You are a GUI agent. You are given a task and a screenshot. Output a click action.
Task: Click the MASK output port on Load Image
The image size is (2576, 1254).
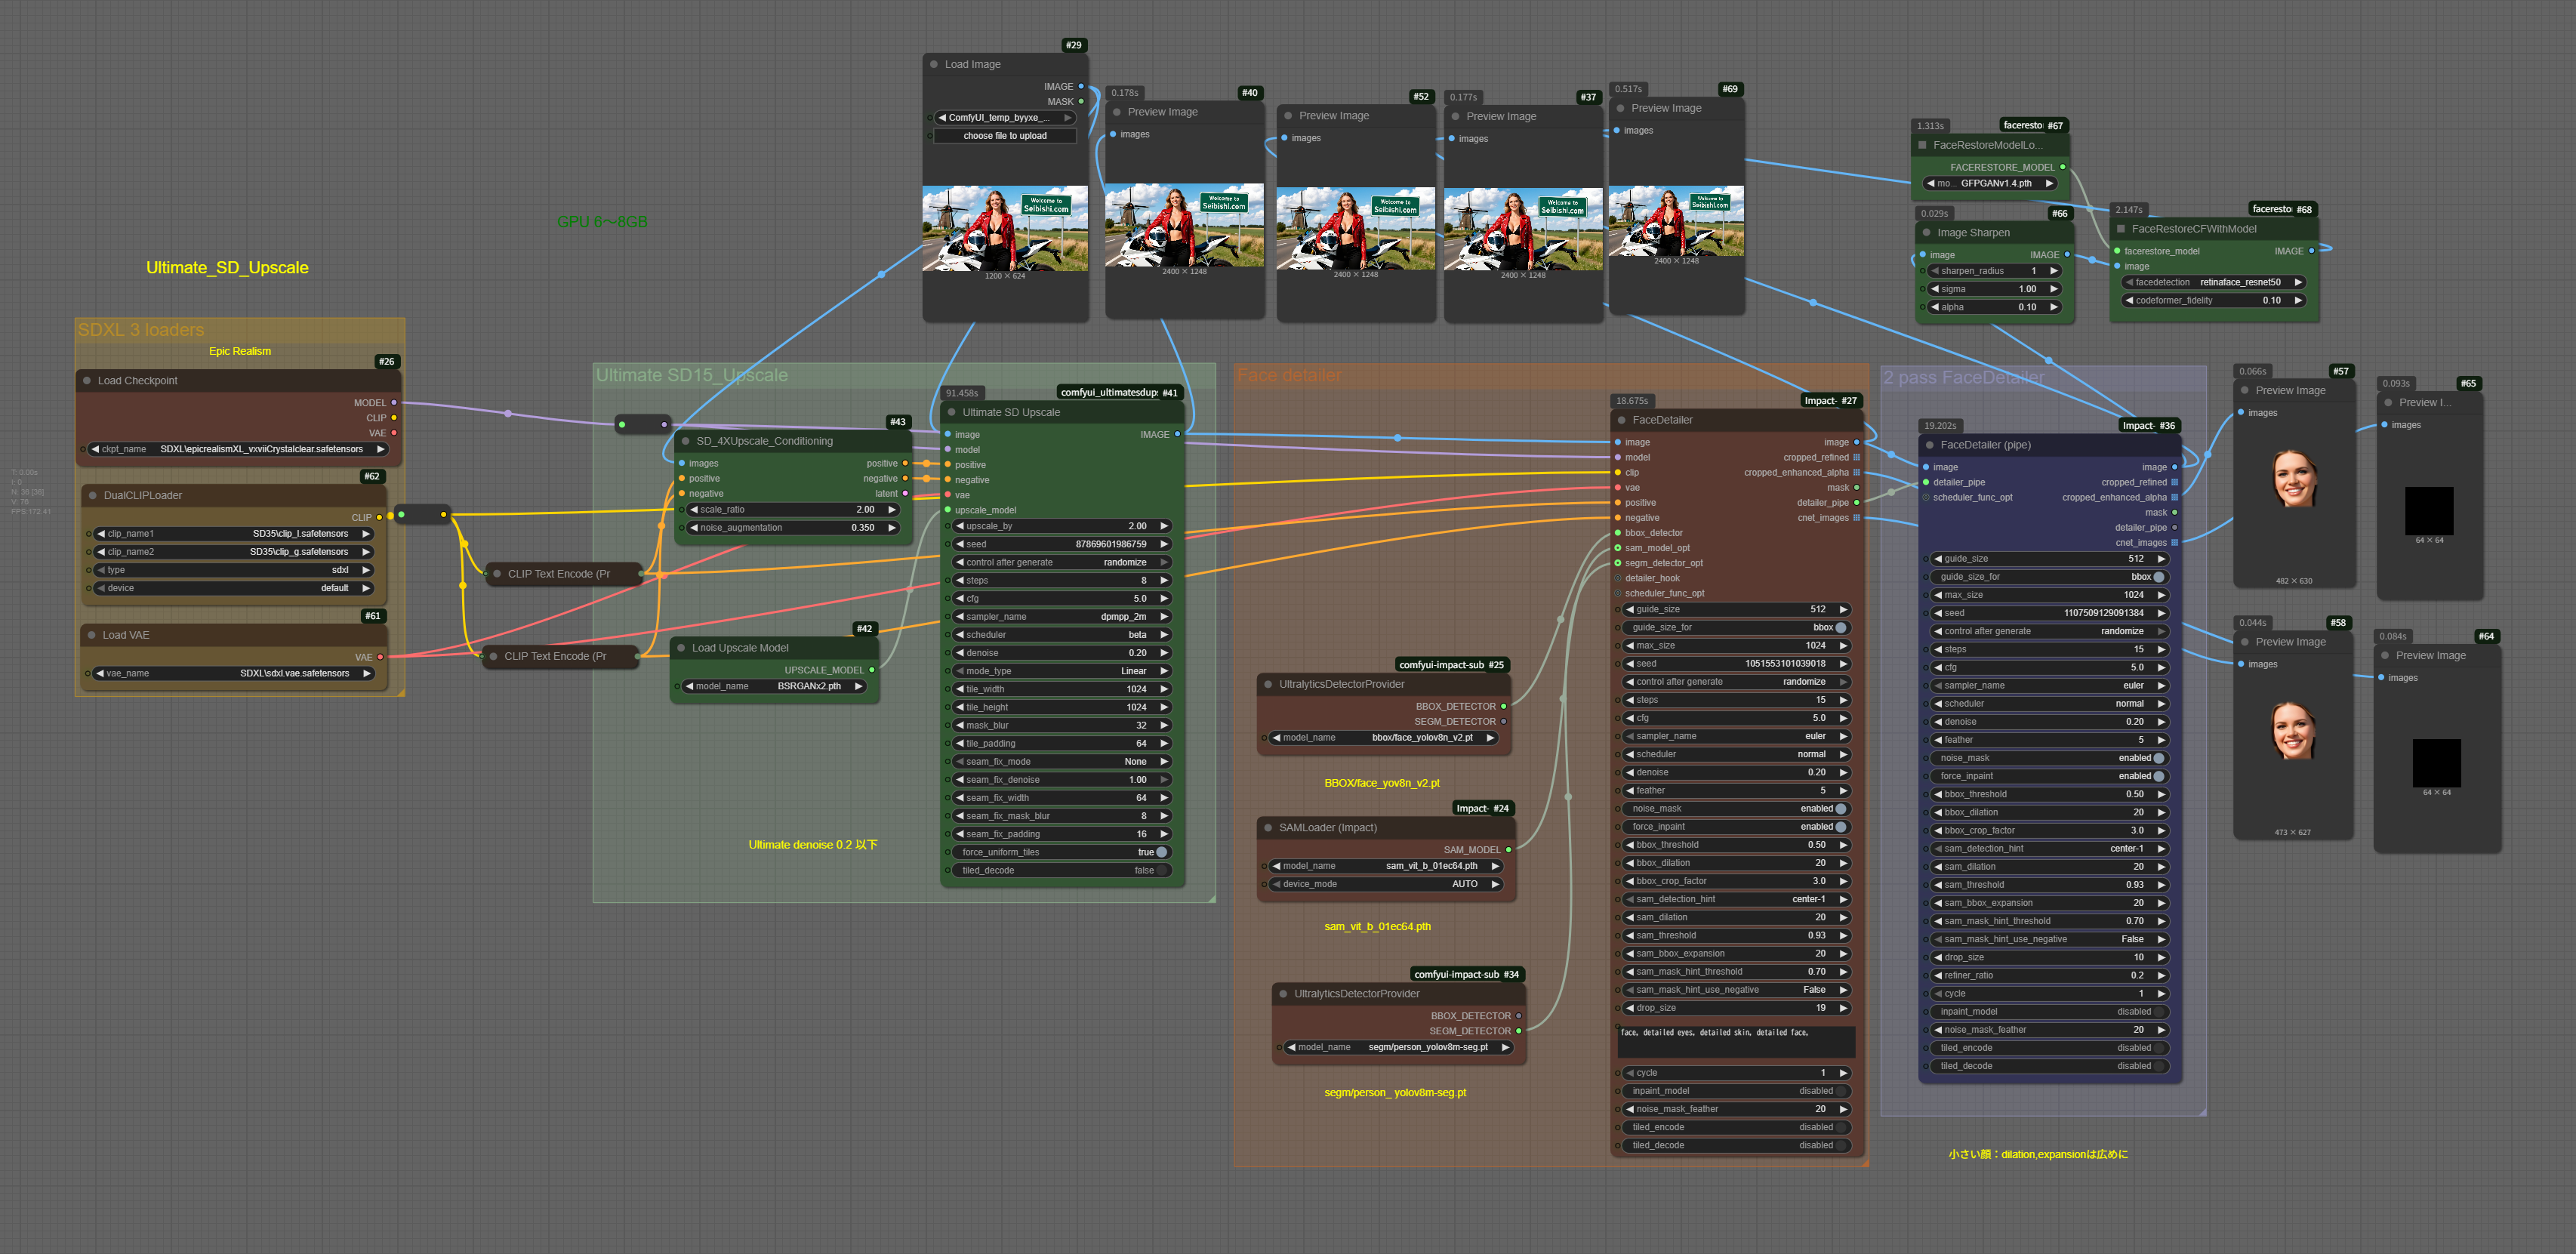1081,101
